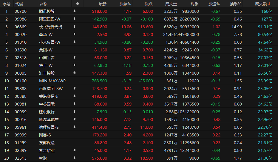The width and height of the screenshot is (278, 162).
Task: Click the 涨速% column header
Action: point(214,4)
